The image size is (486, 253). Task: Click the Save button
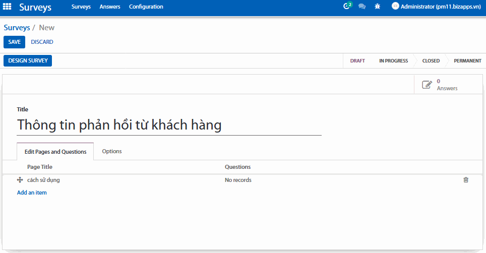(x=14, y=42)
